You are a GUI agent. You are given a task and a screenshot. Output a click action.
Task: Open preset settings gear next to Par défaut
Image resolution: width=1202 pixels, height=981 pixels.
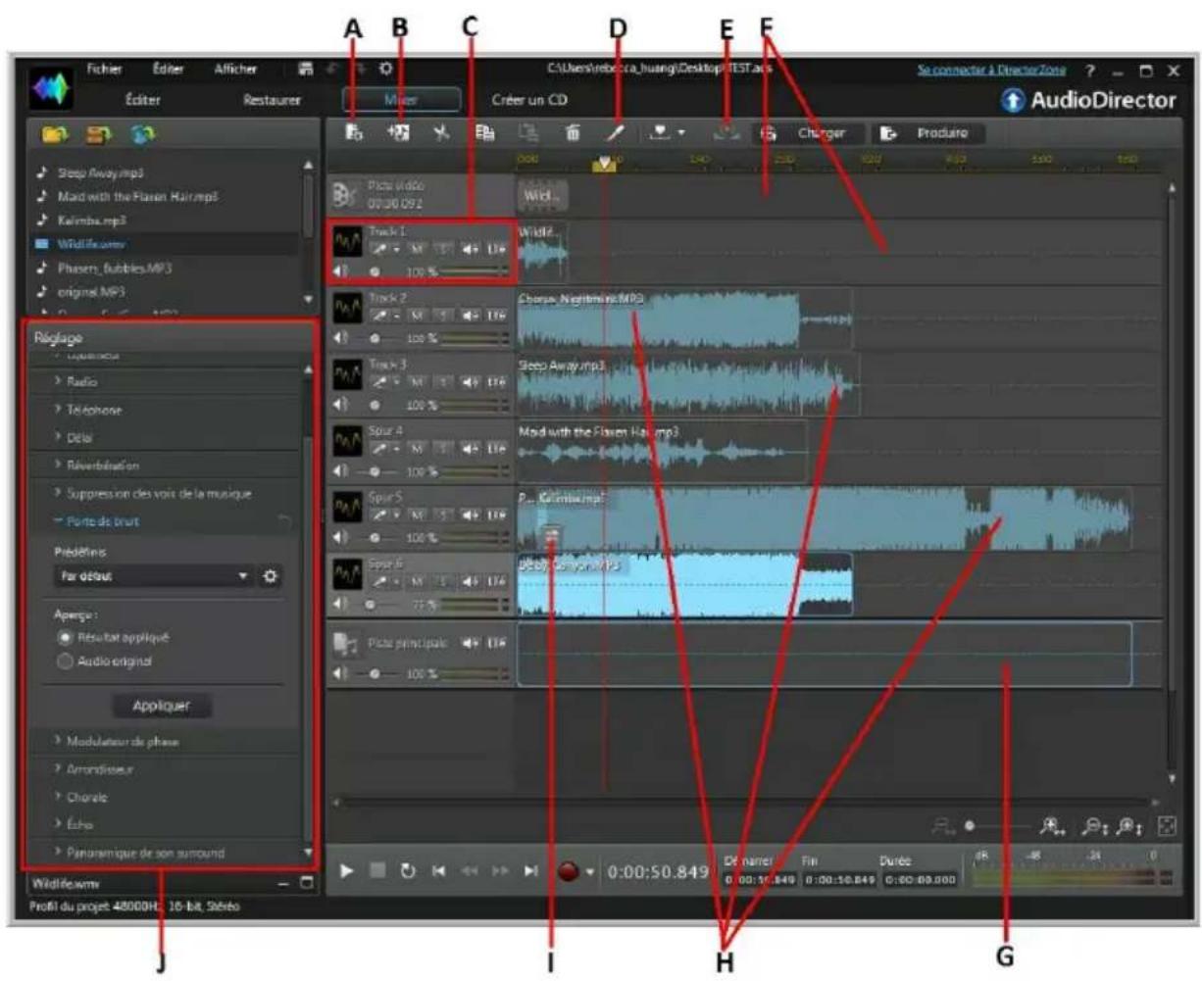271,576
